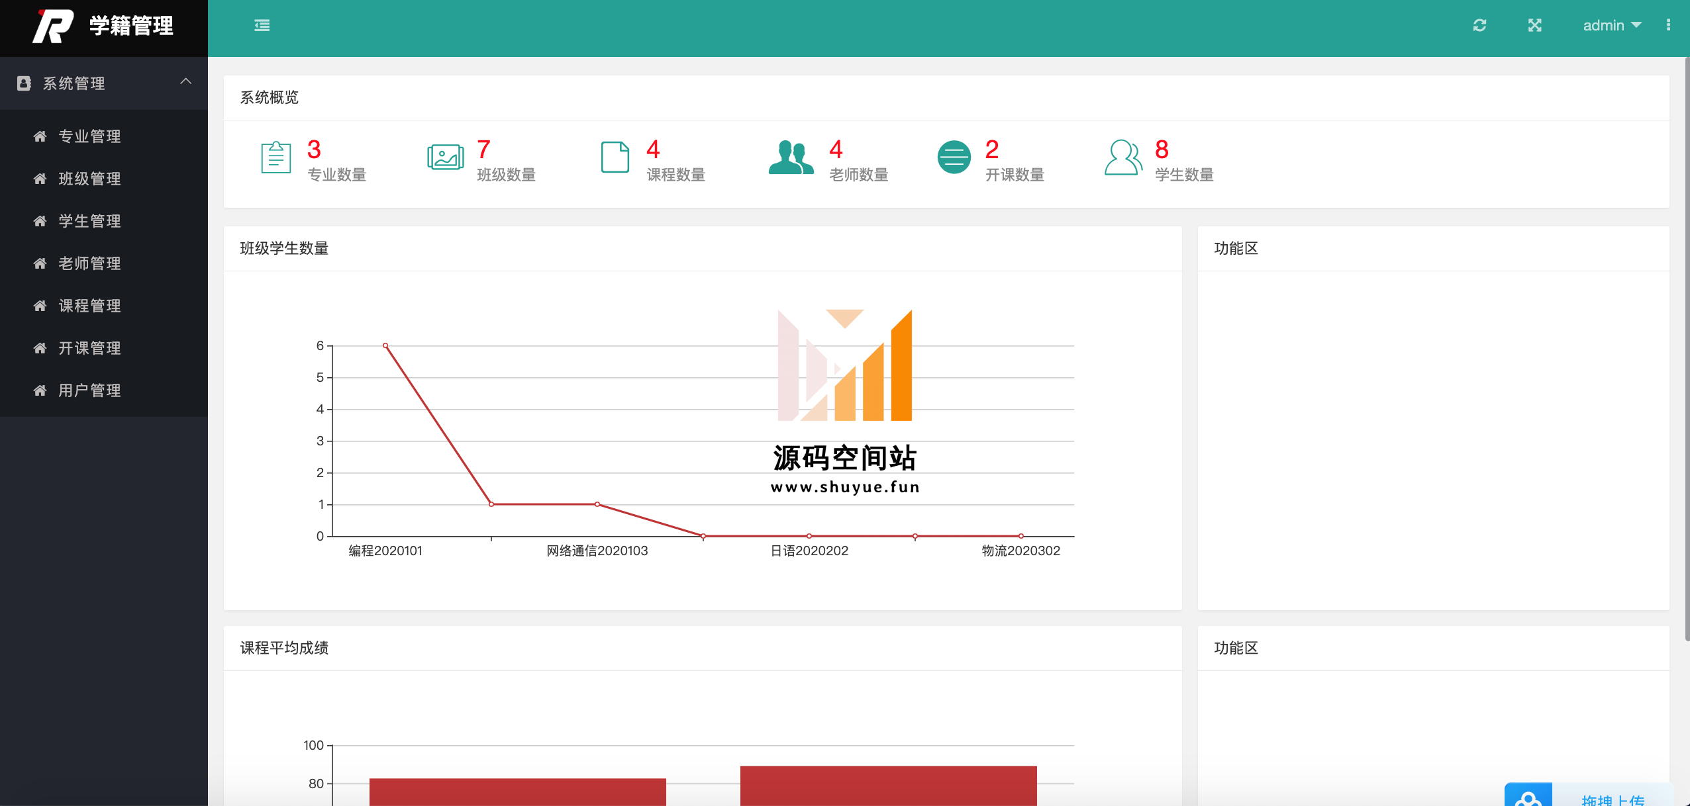Click the second taller red bar
Viewport: 1690px width, 806px height.
point(889,786)
